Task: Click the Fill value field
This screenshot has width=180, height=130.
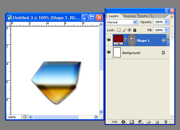Action: [x=159, y=30]
